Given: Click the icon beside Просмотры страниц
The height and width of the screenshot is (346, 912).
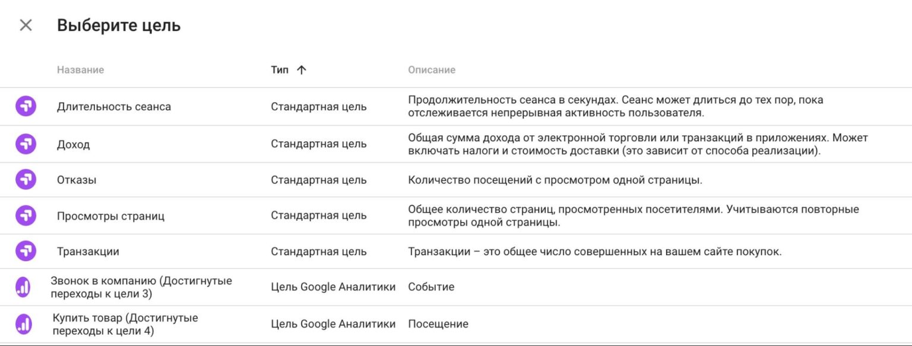Looking at the screenshot, I should 25,215.
